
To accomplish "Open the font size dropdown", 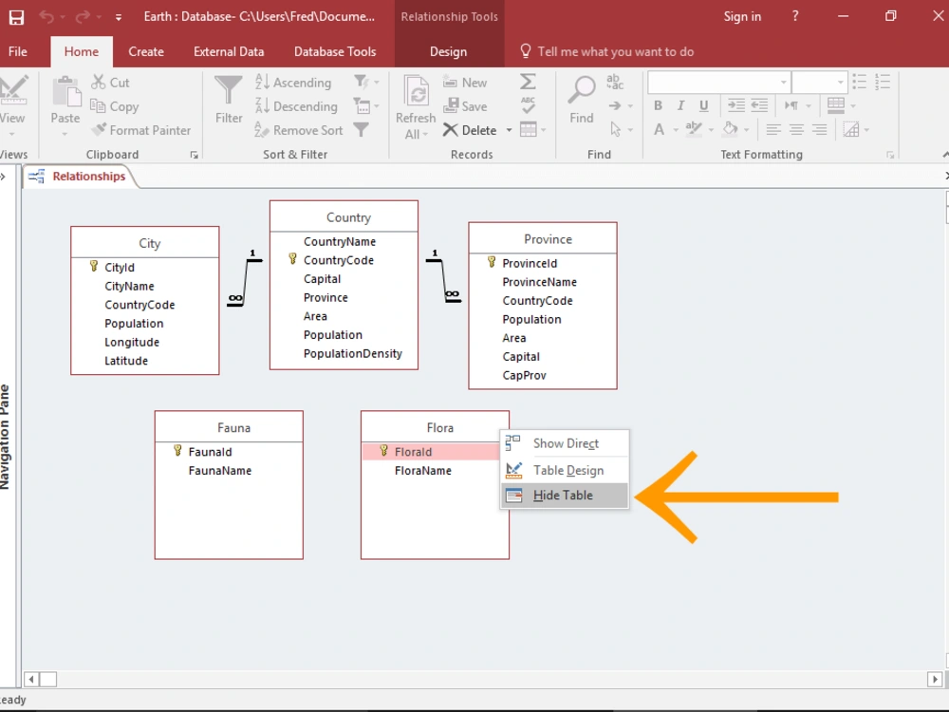I will click(x=841, y=82).
